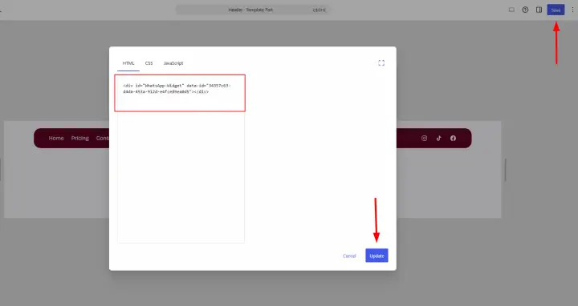Grab the right canvas resize handle
Screen dimensions: 578x306
click(x=506, y=170)
